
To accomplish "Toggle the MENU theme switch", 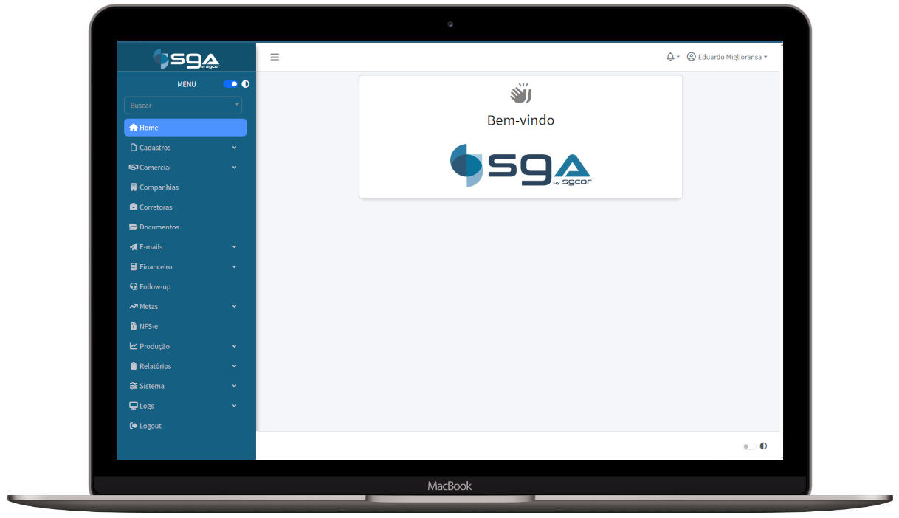I will (x=231, y=84).
